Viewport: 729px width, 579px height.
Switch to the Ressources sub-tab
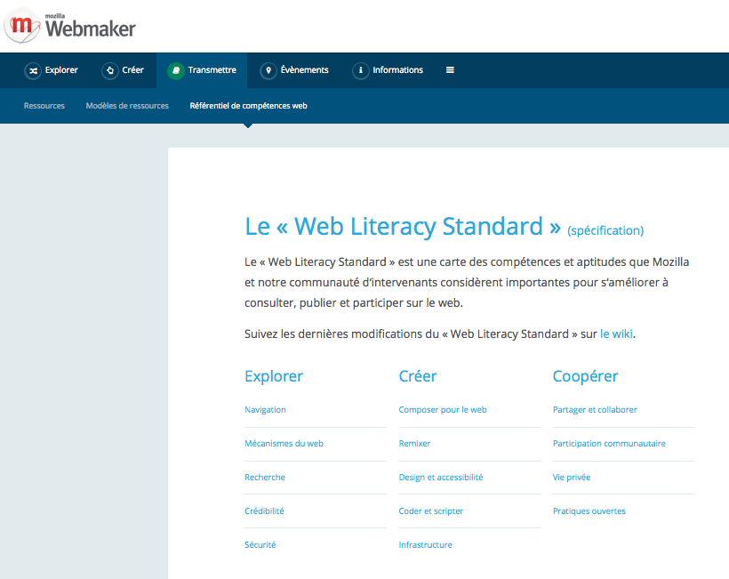pyautogui.click(x=44, y=106)
